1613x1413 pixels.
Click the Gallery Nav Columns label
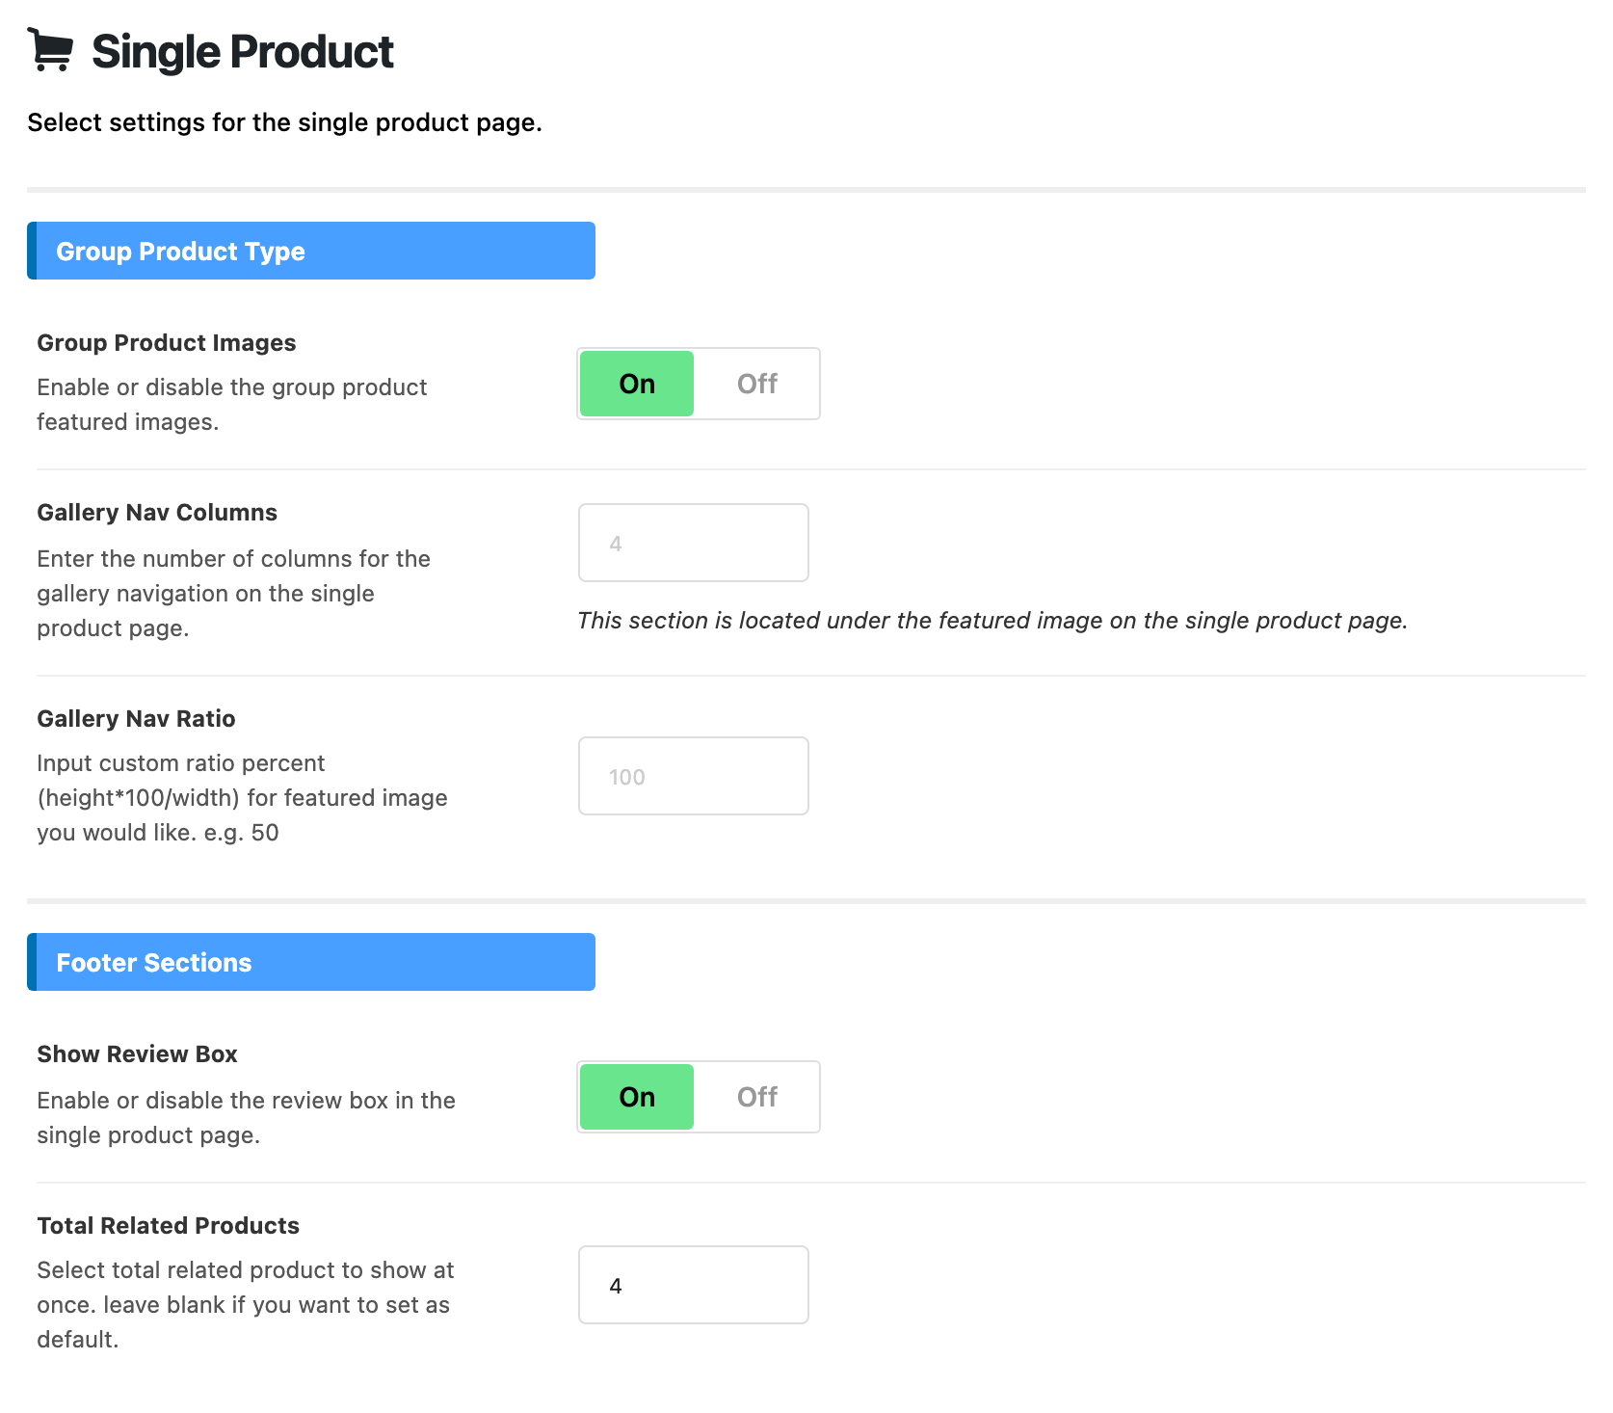[157, 513]
